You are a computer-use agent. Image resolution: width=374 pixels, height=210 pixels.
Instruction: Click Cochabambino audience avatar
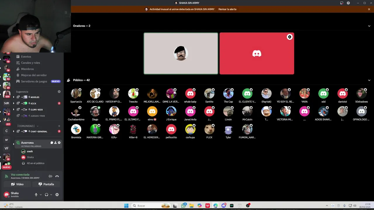76,111
